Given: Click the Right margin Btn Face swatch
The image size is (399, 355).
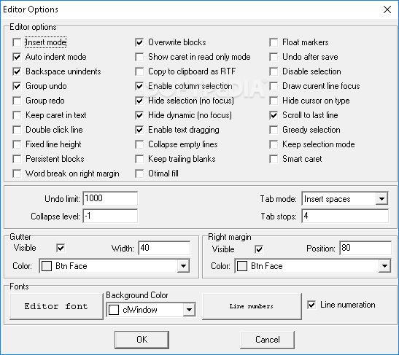Looking at the screenshot, I should pos(242,266).
